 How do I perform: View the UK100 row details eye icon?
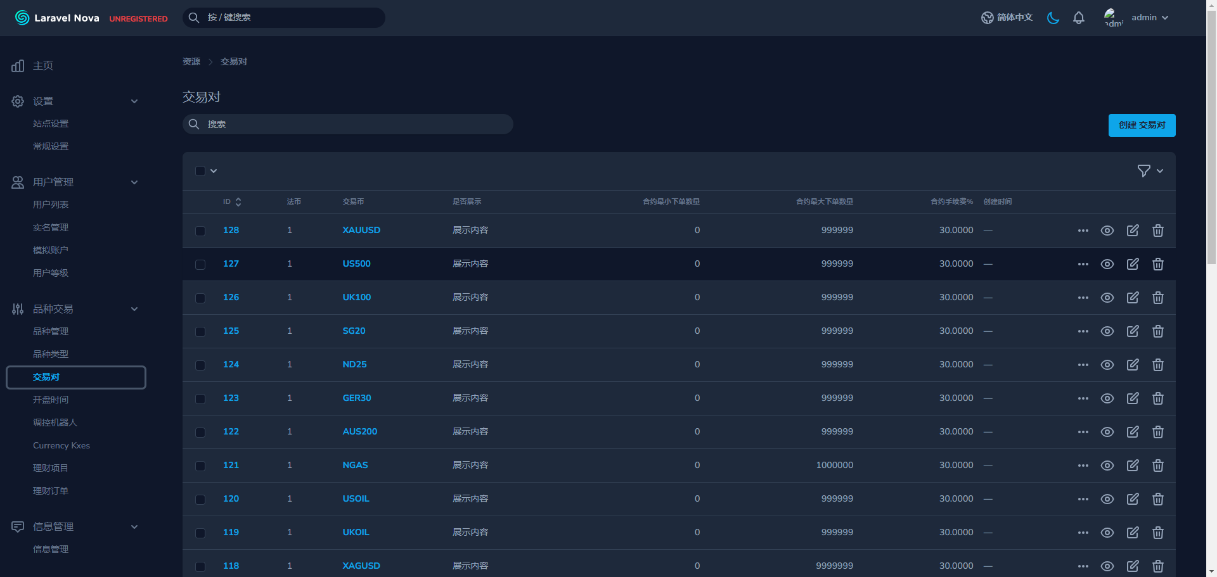(x=1107, y=298)
